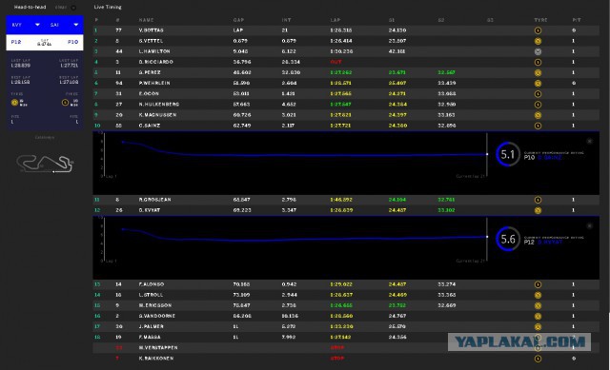The height and width of the screenshot is (370, 610).
Task: Close the Kvyat performance graph
Action: (x=589, y=226)
